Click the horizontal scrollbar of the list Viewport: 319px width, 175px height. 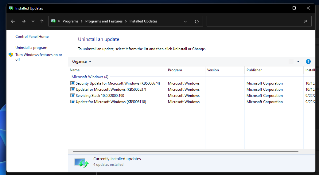[185, 152]
